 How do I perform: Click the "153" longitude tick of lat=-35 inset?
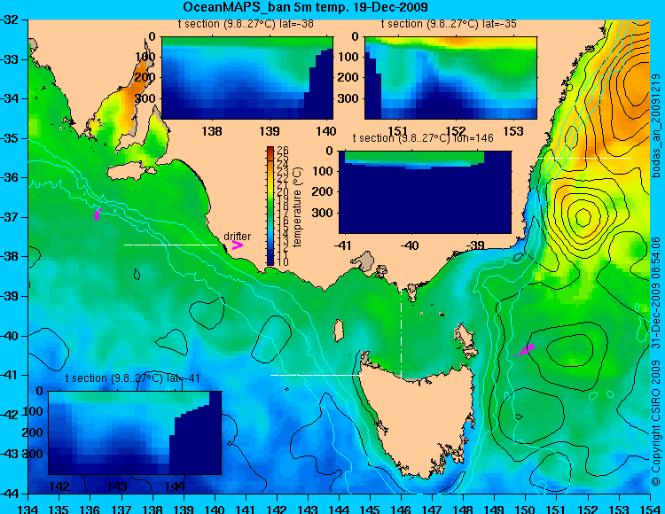pos(513,131)
